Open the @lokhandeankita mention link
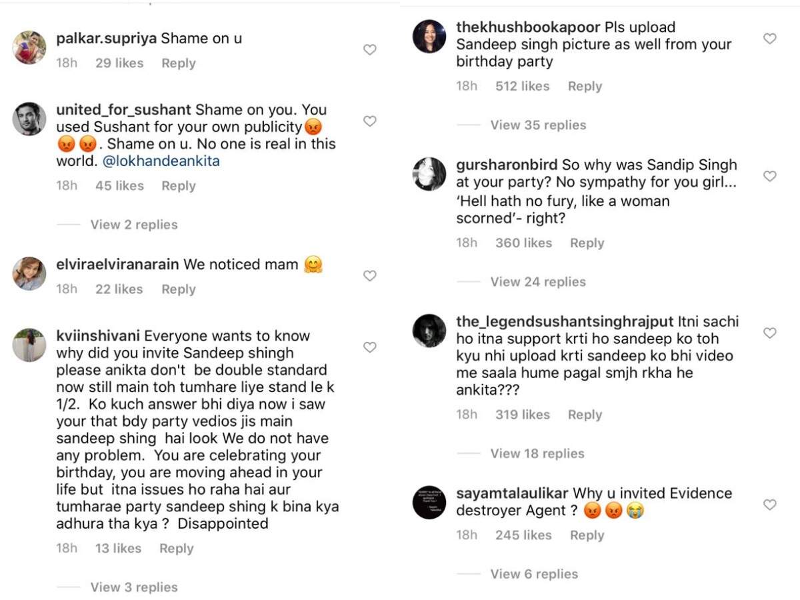 pyautogui.click(x=161, y=161)
